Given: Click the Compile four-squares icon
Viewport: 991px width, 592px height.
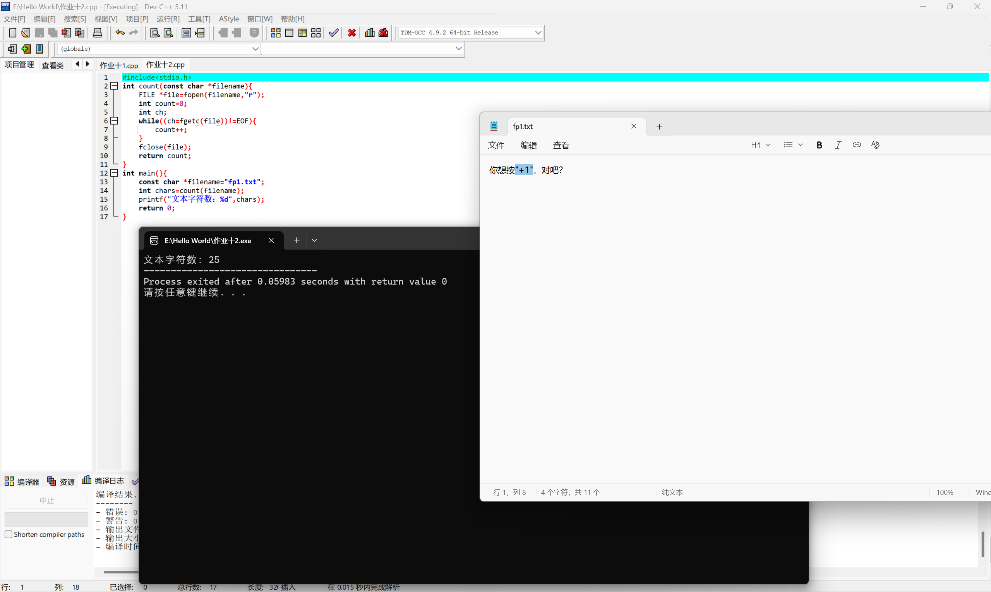Looking at the screenshot, I should (x=276, y=33).
